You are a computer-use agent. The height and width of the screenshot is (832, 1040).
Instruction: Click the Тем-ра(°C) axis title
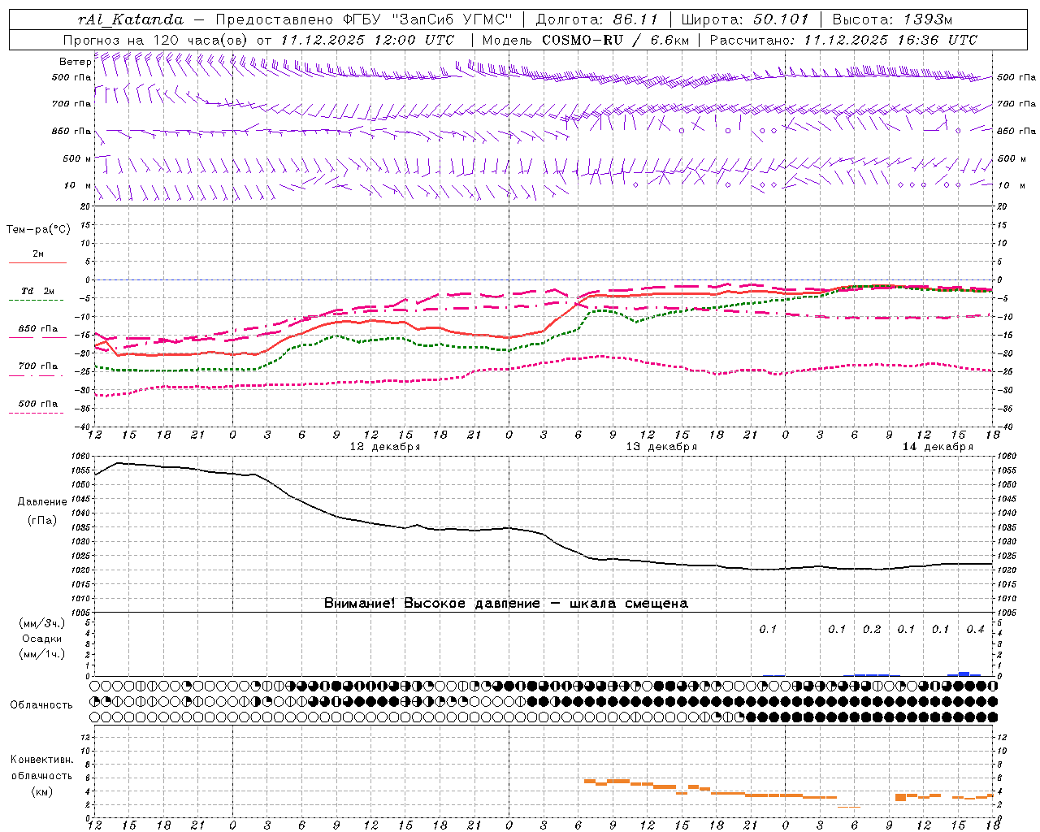pyautogui.click(x=38, y=229)
